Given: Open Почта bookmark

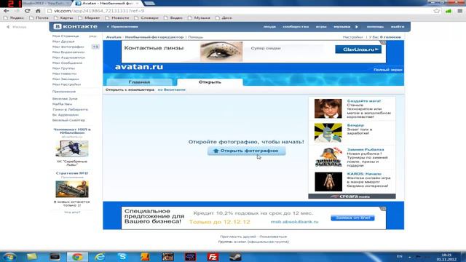Looking at the screenshot, I should [x=39, y=17].
